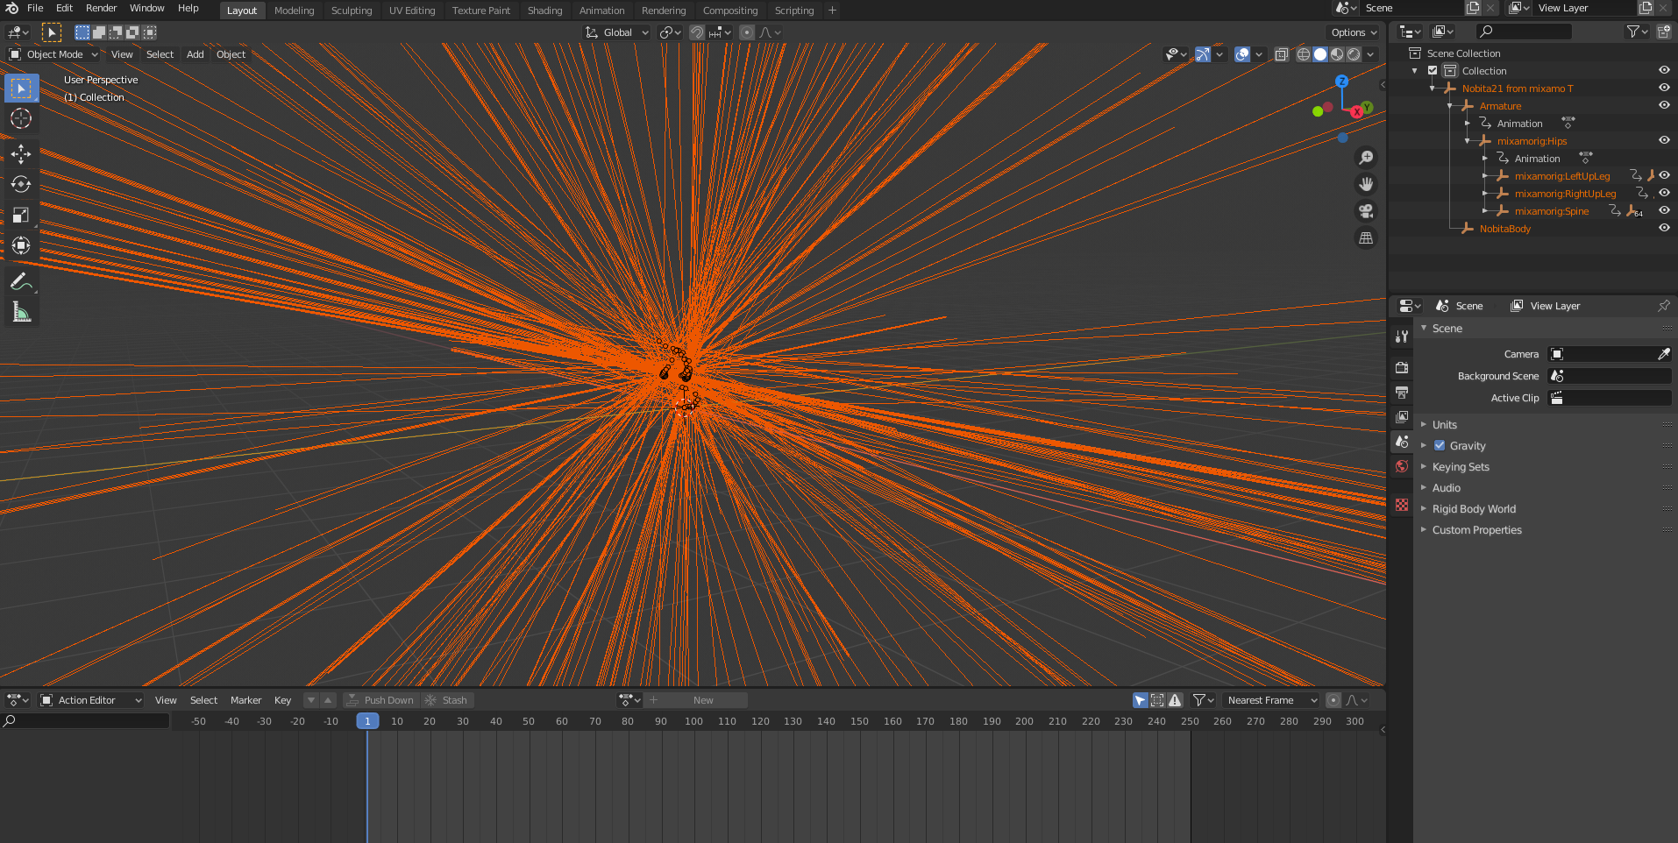Toggle viewport overlays on or off
The width and height of the screenshot is (1678, 843).
tap(1242, 54)
